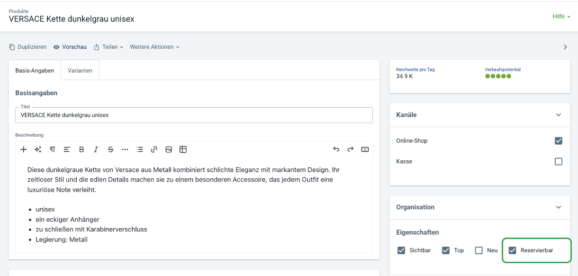This screenshot has width=578, height=276.
Task: Uncheck the Sichtbar property
Action: pos(401,250)
